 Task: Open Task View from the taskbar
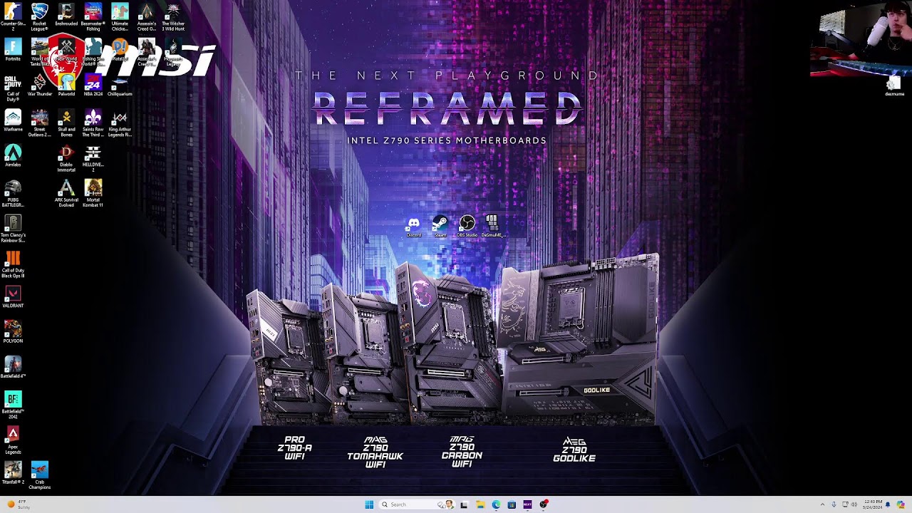[464, 504]
